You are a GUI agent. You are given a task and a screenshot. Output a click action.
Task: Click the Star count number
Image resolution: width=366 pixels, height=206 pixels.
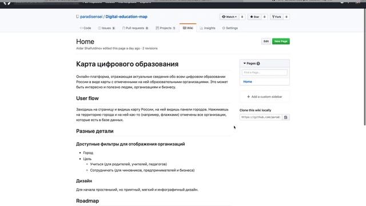[264, 17]
